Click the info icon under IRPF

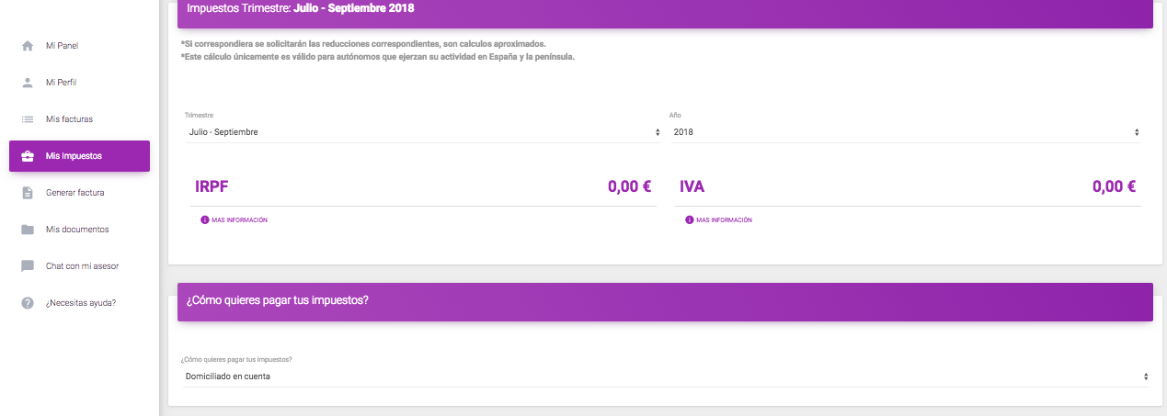tap(204, 220)
